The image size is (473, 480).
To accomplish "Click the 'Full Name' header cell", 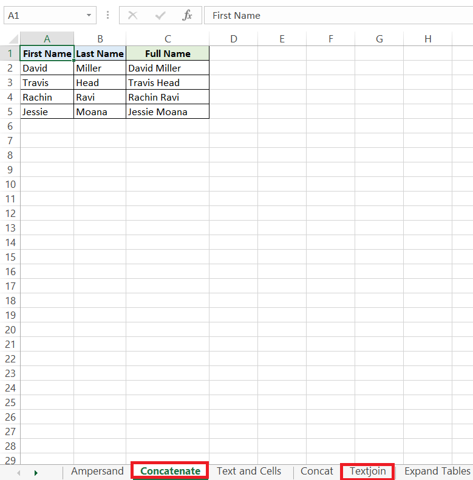I will click(x=168, y=53).
